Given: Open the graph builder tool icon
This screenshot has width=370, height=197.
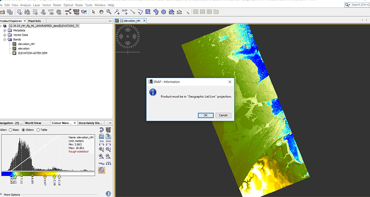Looking at the screenshot, I should click(68, 12).
